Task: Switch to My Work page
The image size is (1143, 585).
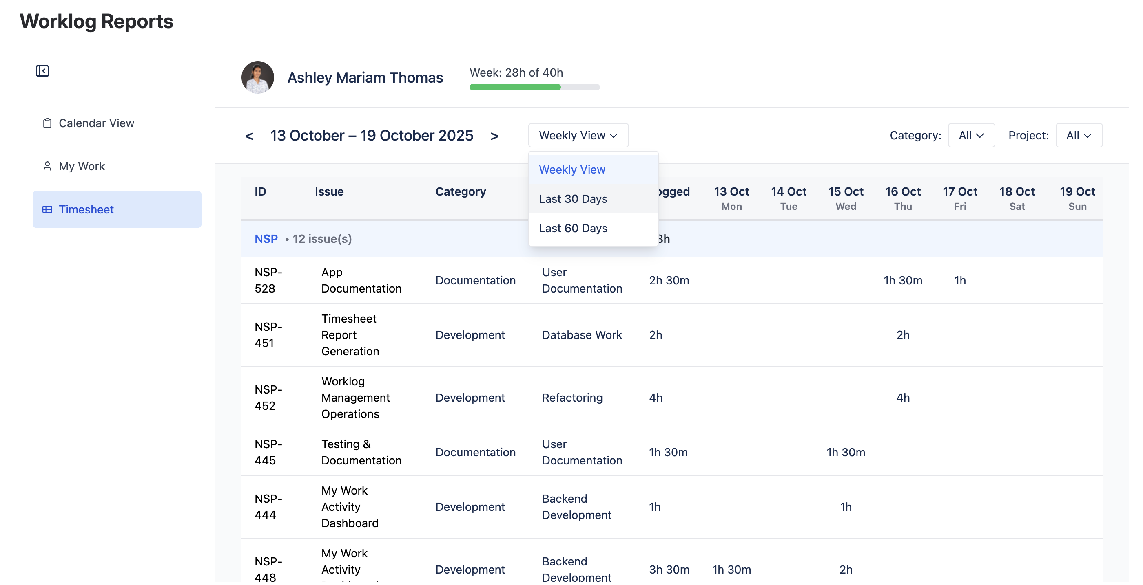Action: 82,166
